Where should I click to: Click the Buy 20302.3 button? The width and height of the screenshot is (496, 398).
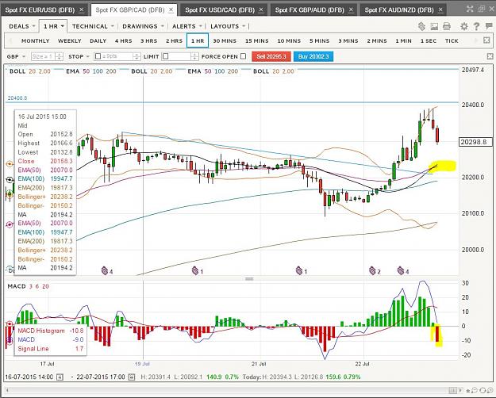(313, 56)
